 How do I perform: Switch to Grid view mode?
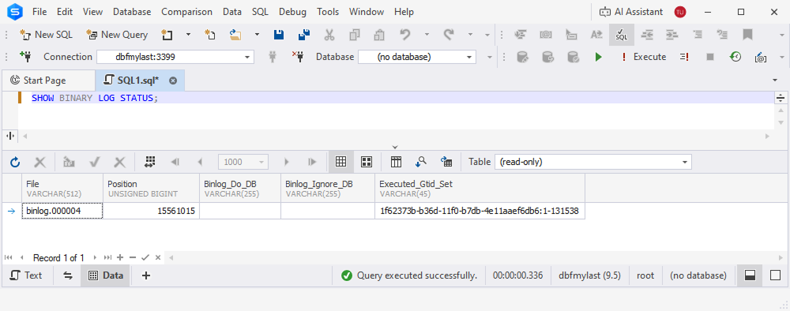pyautogui.click(x=341, y=162)
